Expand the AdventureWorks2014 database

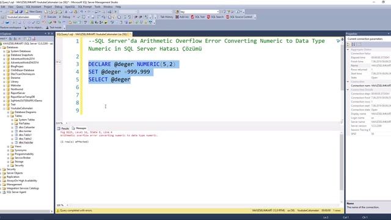click(4, 59)
